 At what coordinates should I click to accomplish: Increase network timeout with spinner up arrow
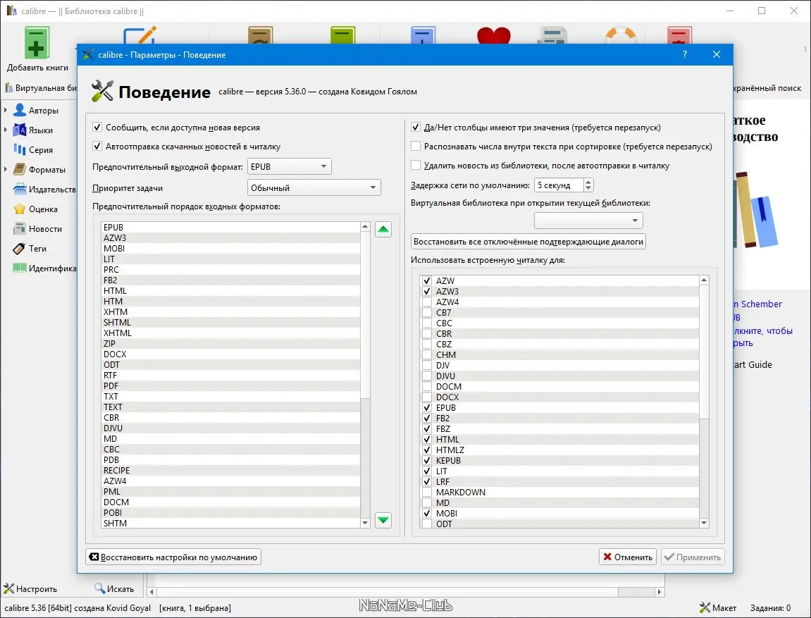tap(588, 182)
